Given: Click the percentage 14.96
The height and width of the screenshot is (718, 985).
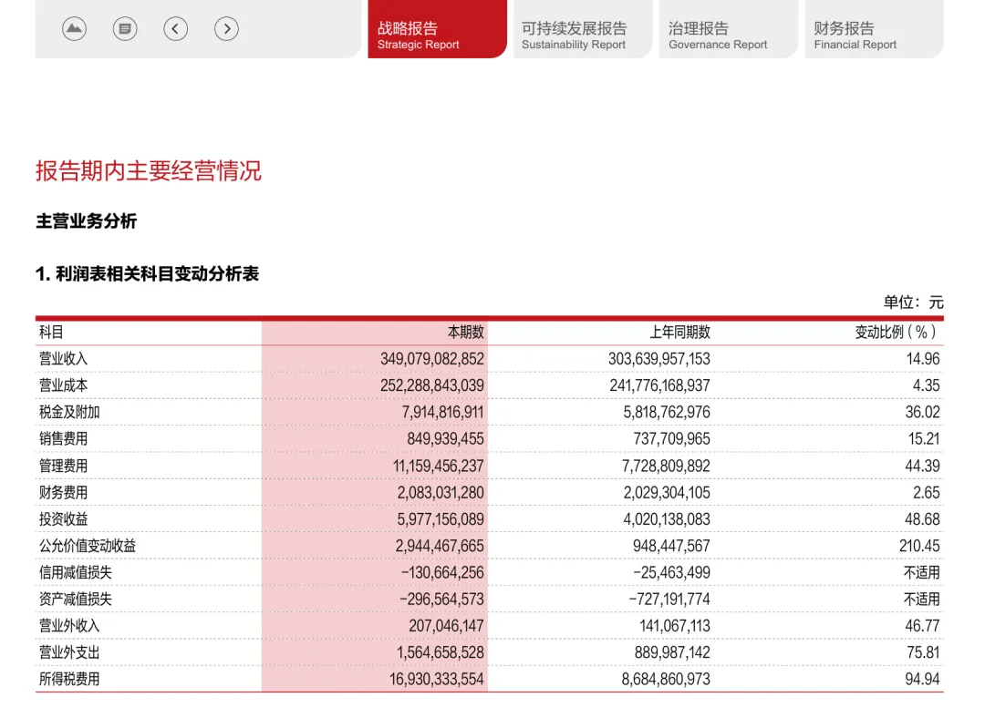Looking at the screenshot, I should coord(923,359).
